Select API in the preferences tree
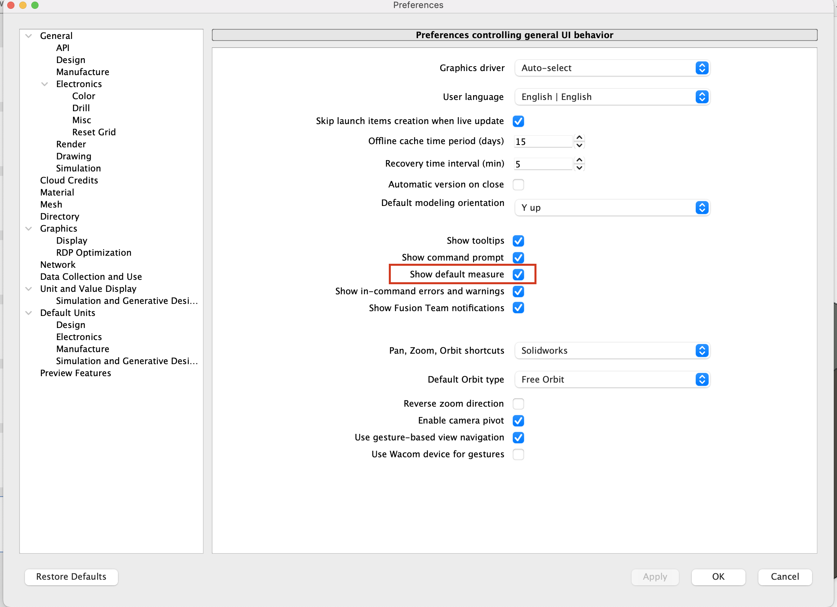Screen dimensions: 837x607 [63, 48]
